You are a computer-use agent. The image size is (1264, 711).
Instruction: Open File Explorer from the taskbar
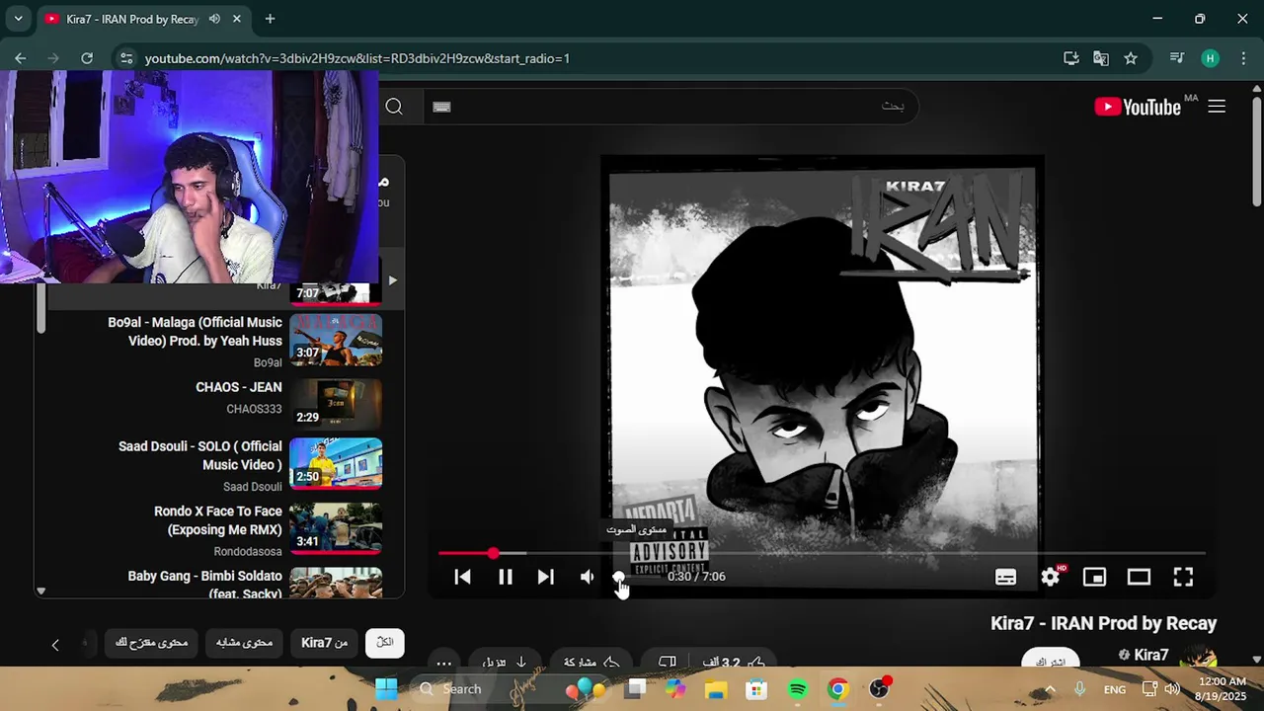tap(715, 689)
